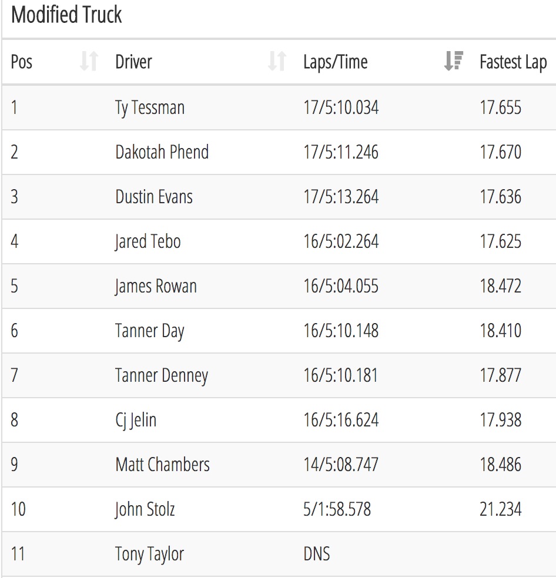The height and width of the screenshot is (578, 556).
Task: Click the Driver column sort arrows icon
Action: 277,61
